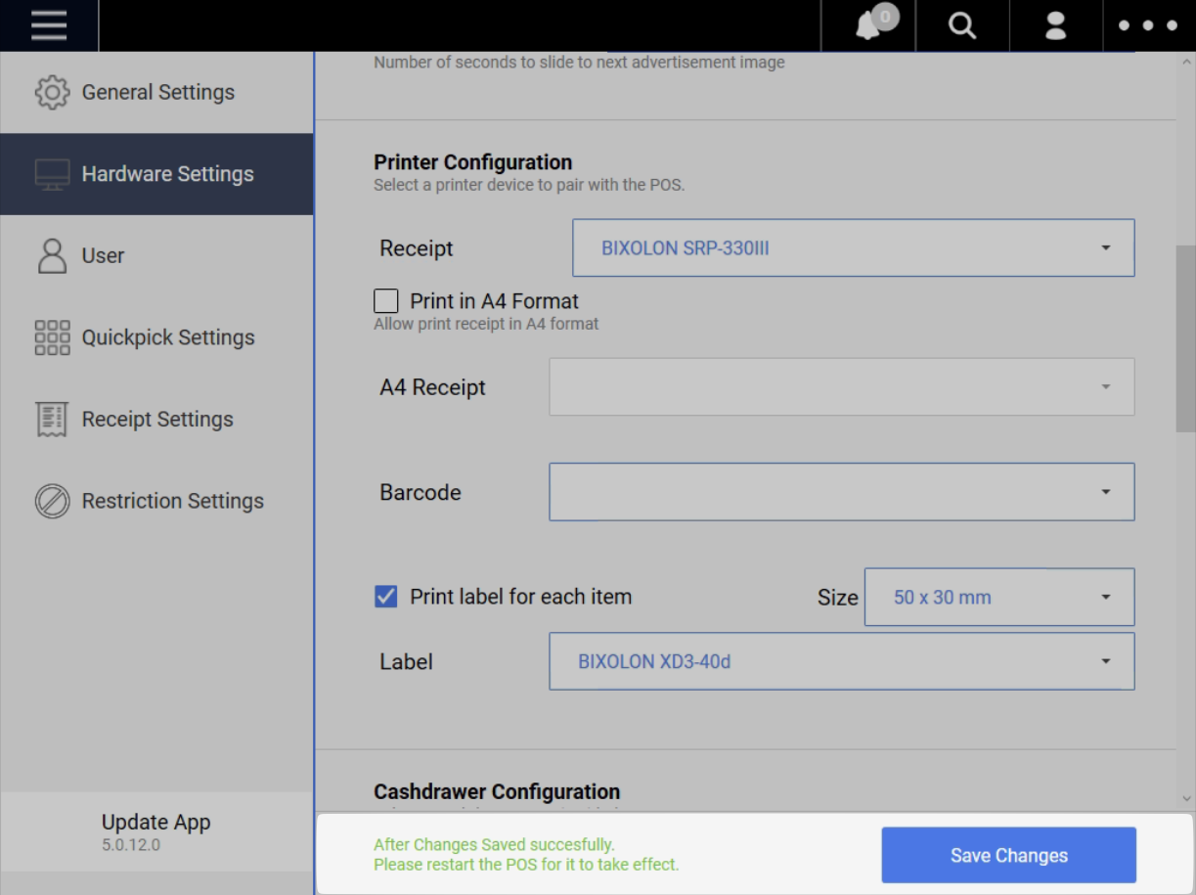Click the Quickpick Settings grid icon

tap(52, 337)
